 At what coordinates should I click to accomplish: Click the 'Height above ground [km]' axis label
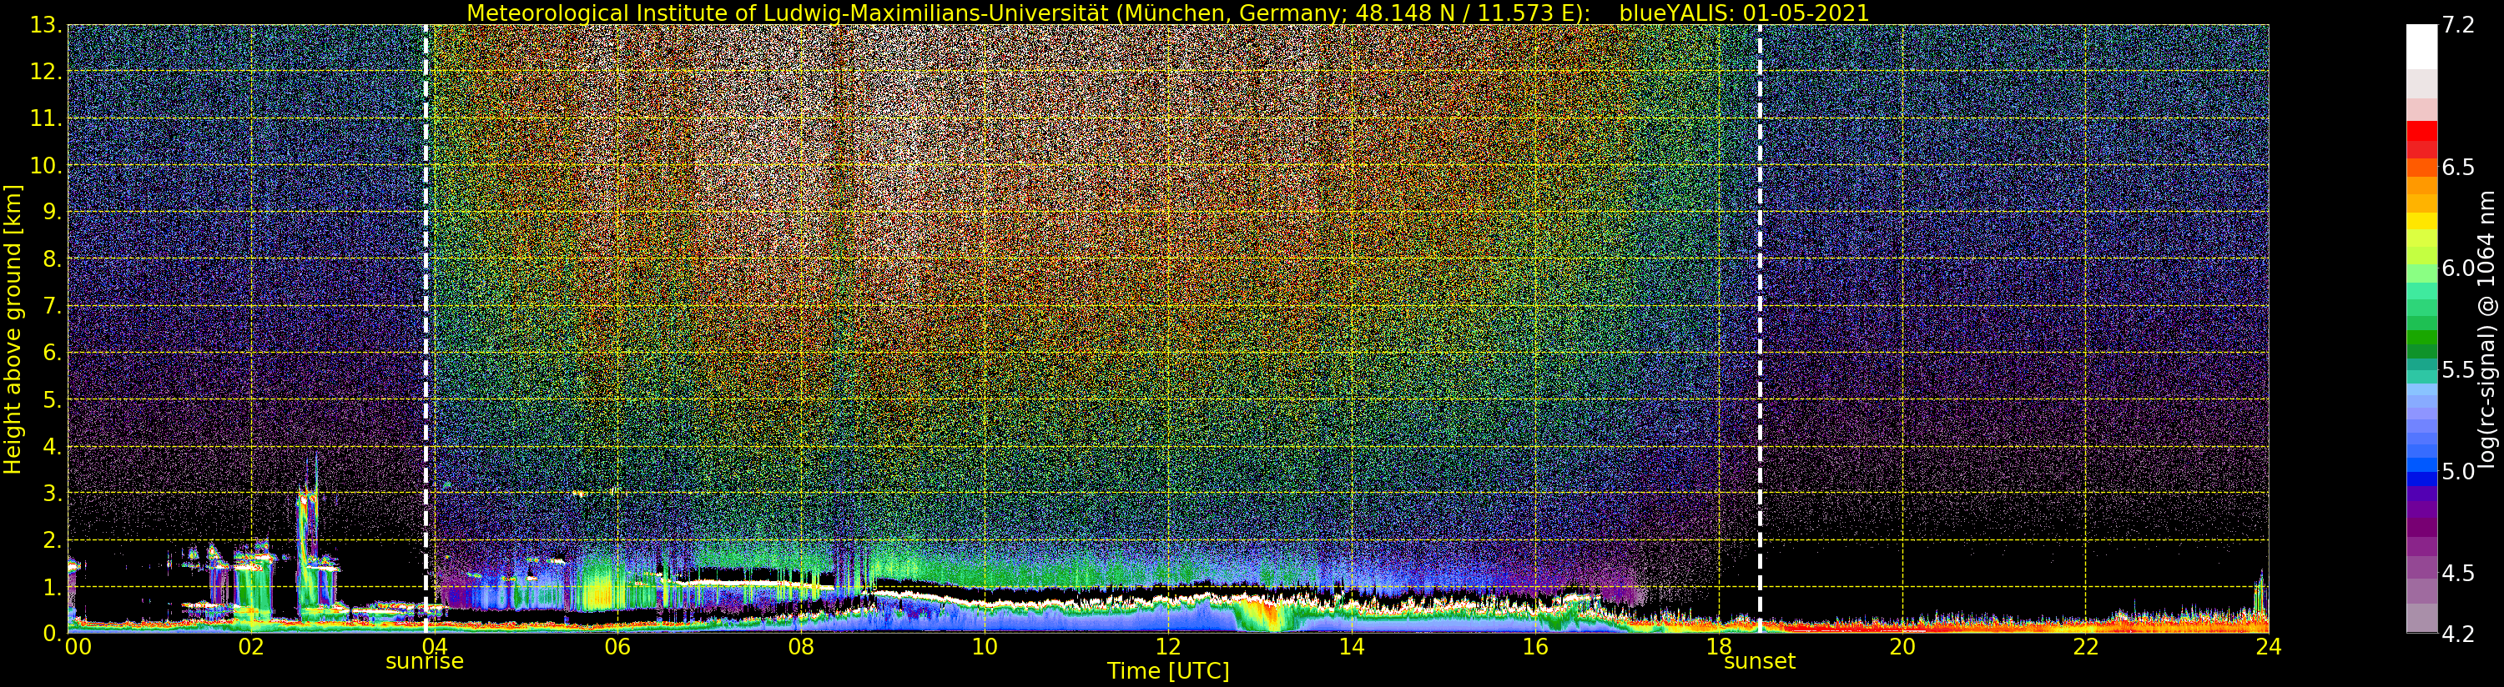(x=13, y=329)
